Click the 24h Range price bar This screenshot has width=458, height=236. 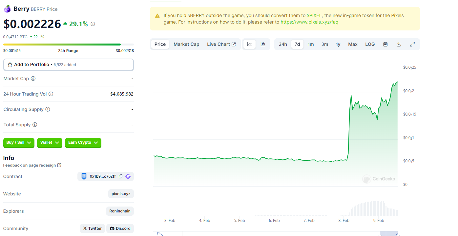pyautogui.click(x=68, y=45)
